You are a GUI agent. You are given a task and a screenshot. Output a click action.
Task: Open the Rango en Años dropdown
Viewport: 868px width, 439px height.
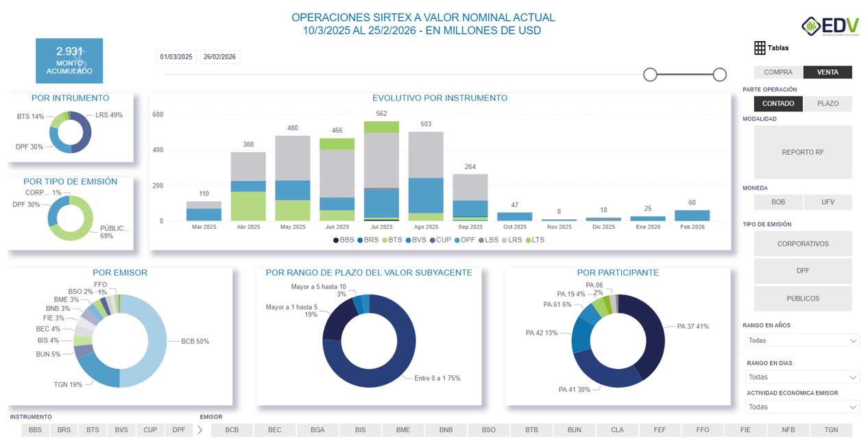801,340
